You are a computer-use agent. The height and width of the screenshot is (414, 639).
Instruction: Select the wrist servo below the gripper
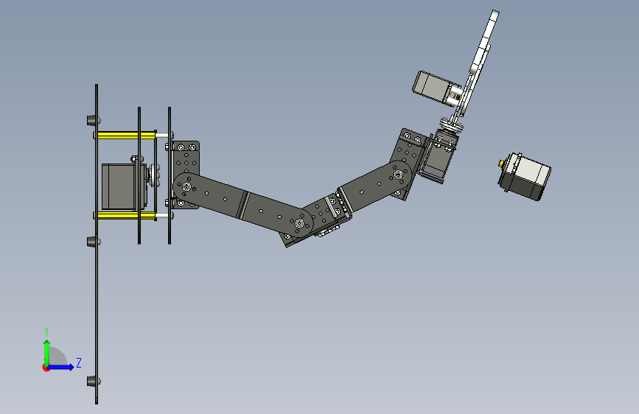pos(438,157)
